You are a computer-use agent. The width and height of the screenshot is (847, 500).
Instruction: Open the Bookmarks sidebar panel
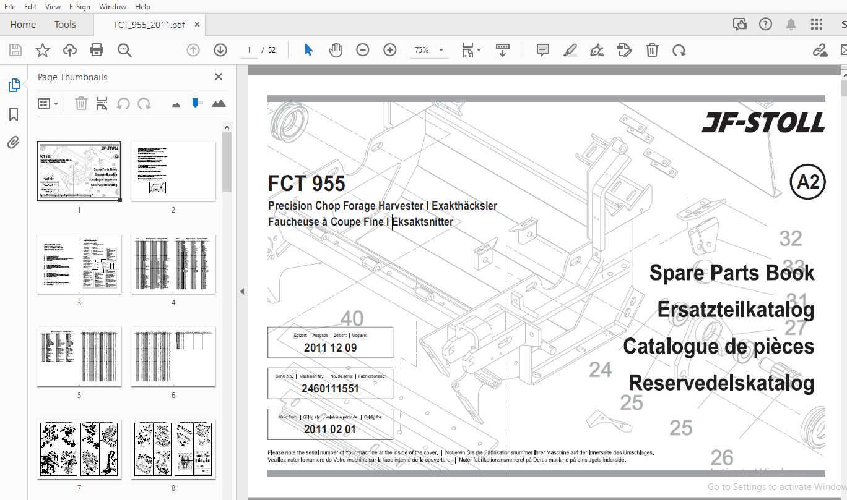(14, 114)
